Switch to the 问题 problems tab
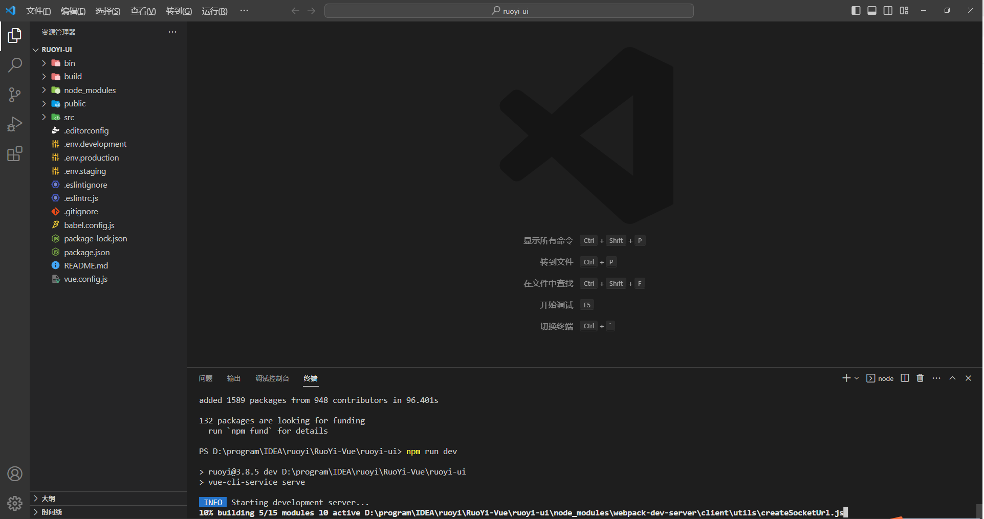Image resolution: width=984 pixels, height=519 pixels. pyautogui.click(x=206, y=378)
